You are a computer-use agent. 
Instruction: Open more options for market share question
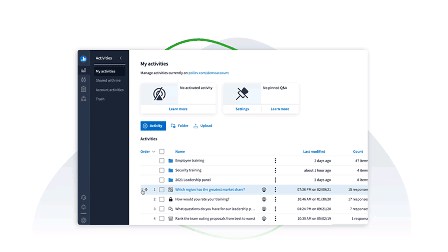coord(275,190)
